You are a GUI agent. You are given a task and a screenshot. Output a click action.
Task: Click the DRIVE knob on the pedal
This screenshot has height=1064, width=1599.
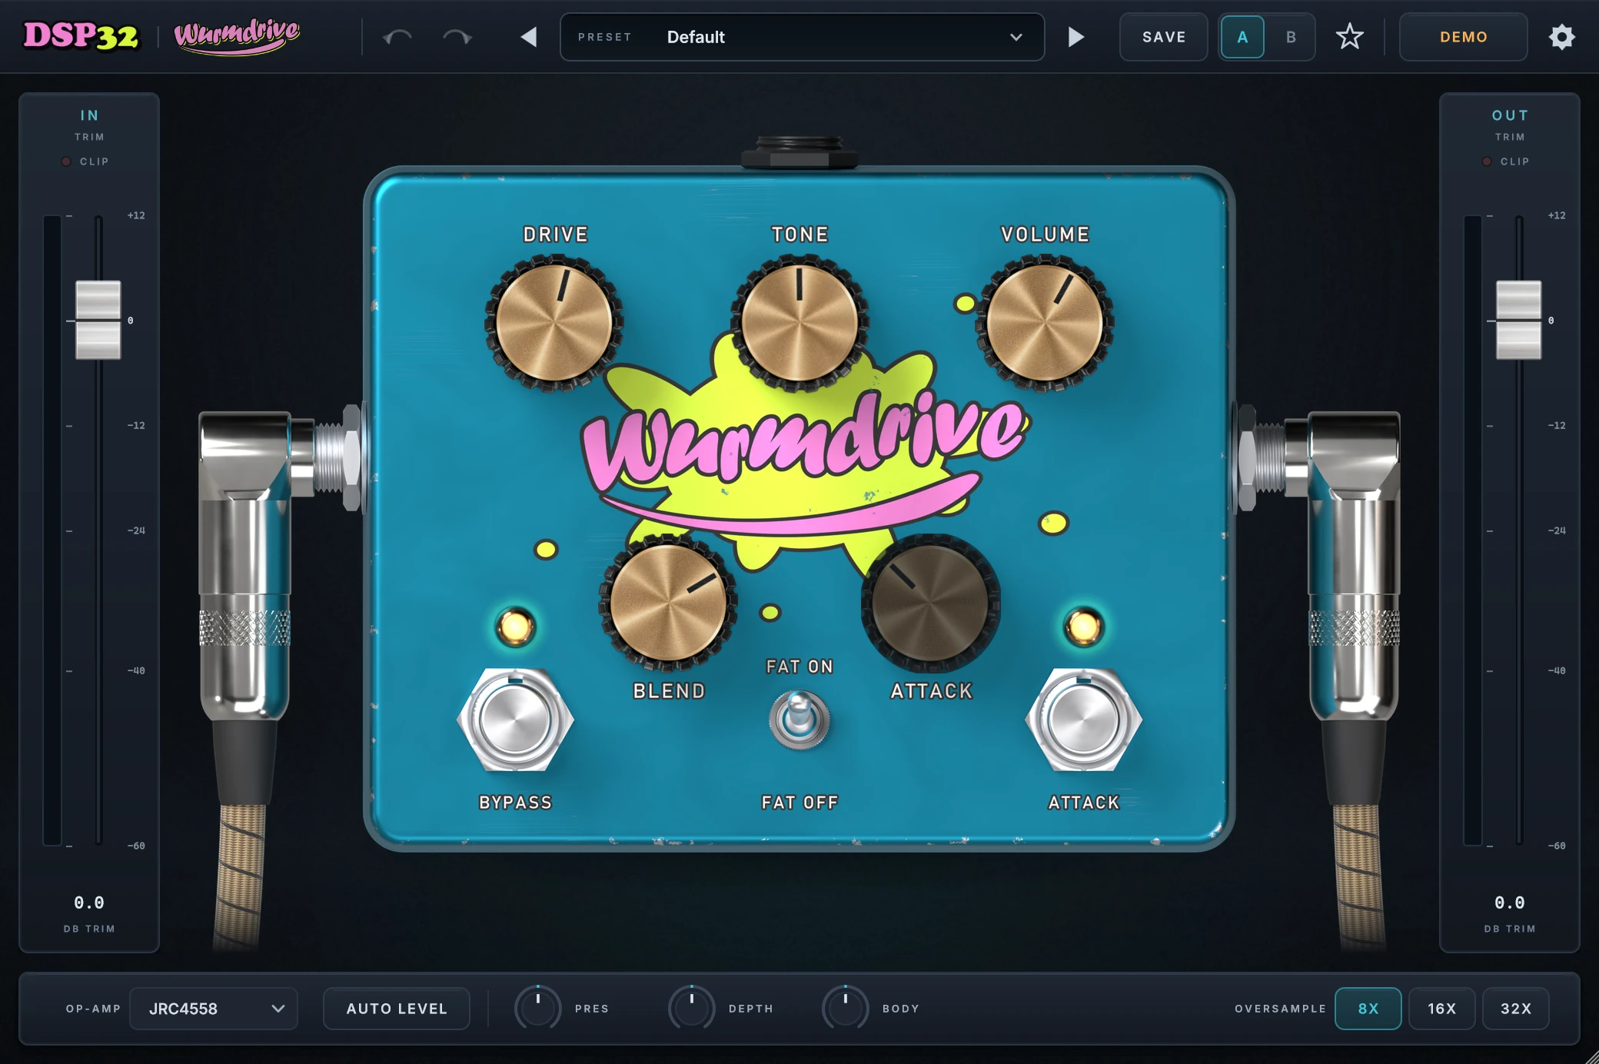point(553,323)
